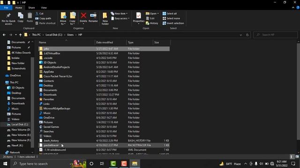Image resolution: width=300 pixels, height=168 pixels.
Task: Switch to Large icons view in status bar
Action: coord(297,157)
